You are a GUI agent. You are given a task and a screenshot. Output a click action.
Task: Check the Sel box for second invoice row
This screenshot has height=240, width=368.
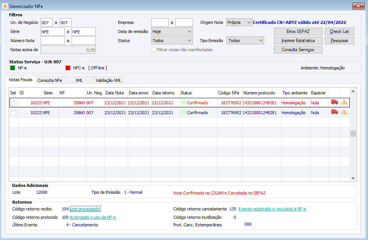[x=14, y=113]
